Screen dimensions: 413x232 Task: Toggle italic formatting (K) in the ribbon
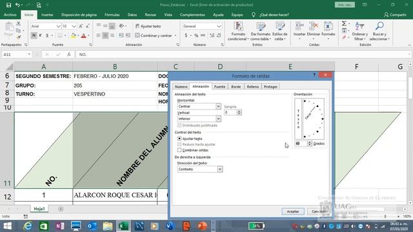(x=40, y=35)
